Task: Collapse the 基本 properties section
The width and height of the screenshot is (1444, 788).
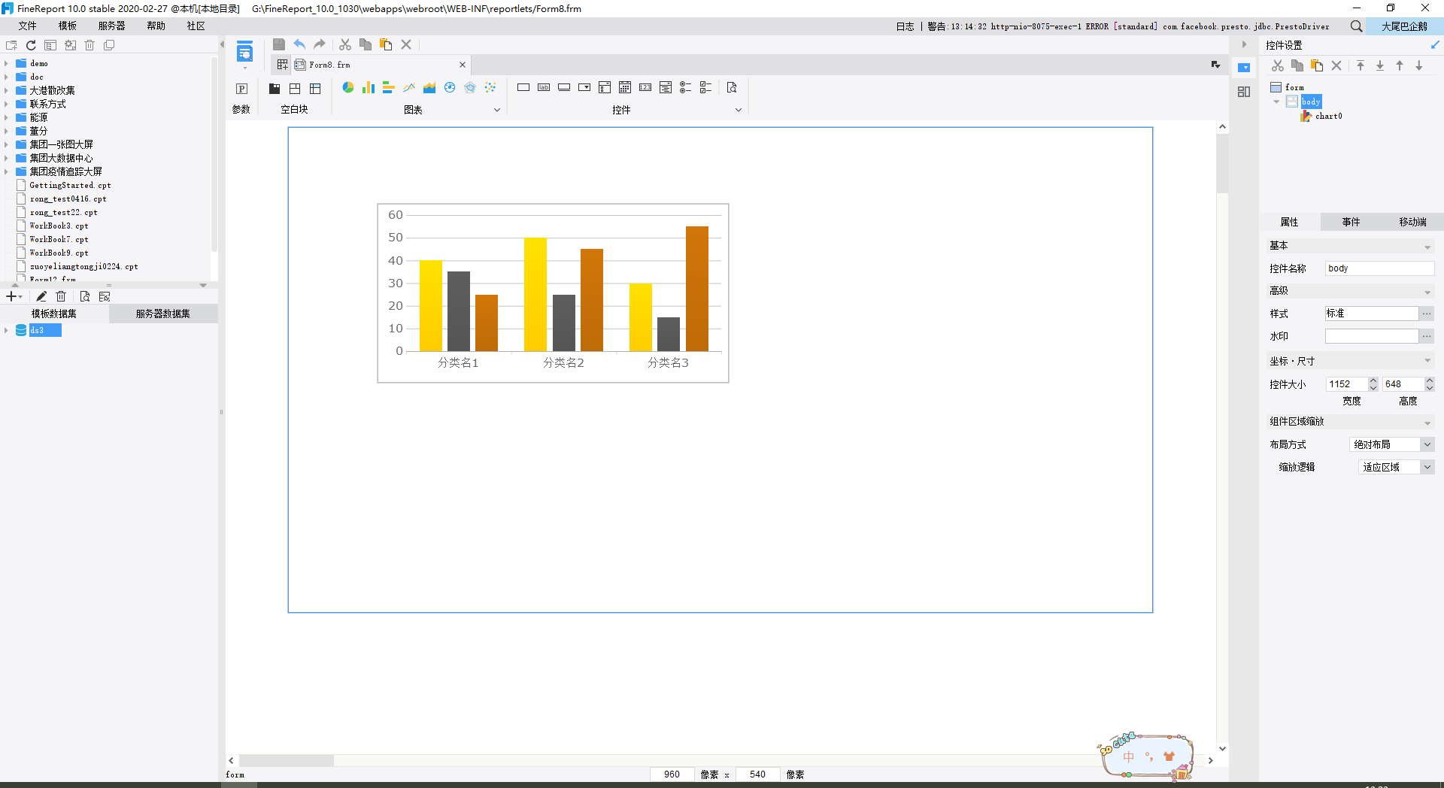Action: point(1427,247)
